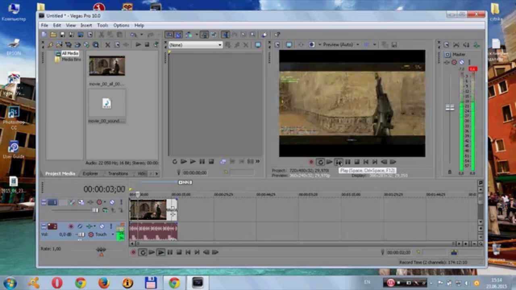This screenshot has width=516, height=290.
Task: Adjust the Master volume fader
Action: 450,108
